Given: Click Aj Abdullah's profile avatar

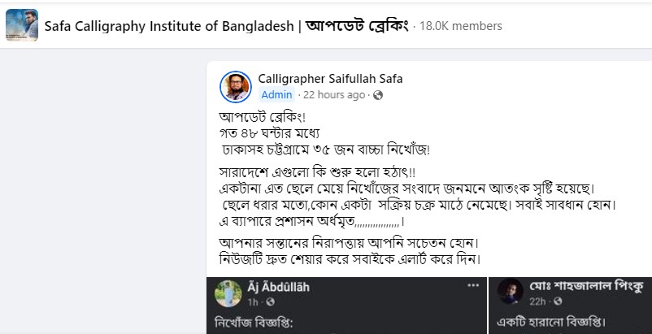Looking at the screenshot, I should tap(228, 293).
